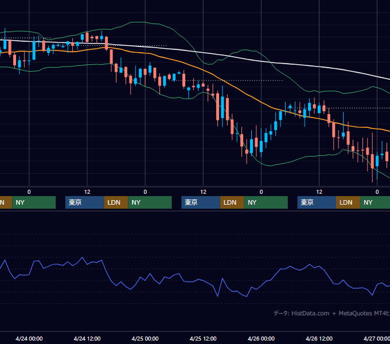The image size is (390, 344).
Task: Click the 4/26 12:00 time axis label
Action: click(319, 338)
